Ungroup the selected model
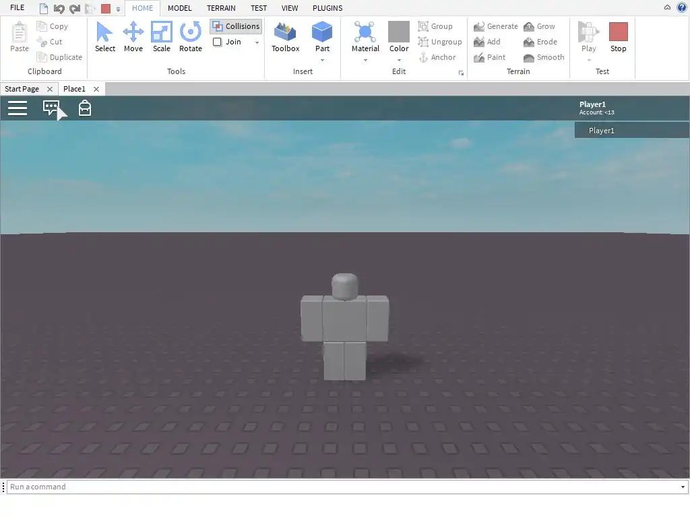This screenshot has height=517, width=690. [439, 42]
